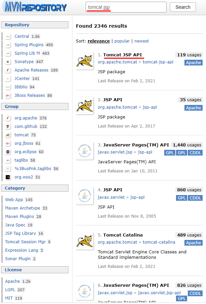The width and height of the screenshot is (206, 304).
Task: Filter by org.wso2 group
Action: pos(24,177)
